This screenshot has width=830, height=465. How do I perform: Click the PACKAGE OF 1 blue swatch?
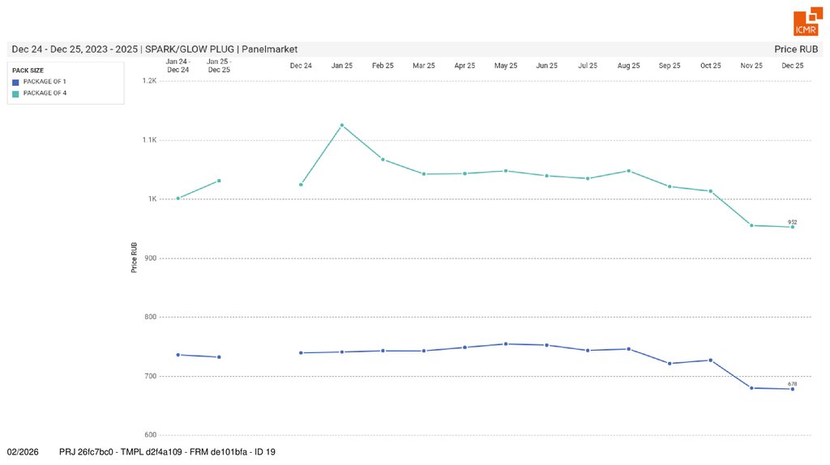[x=15, y=82]
